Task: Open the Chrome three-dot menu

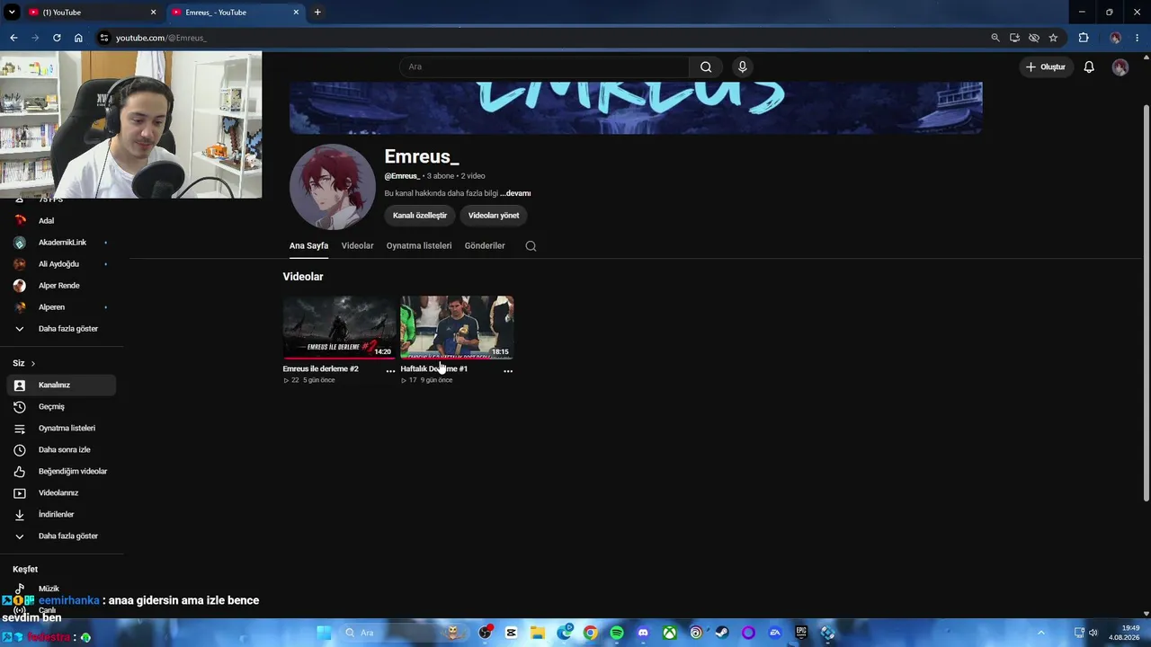Action: point(1138,38)
